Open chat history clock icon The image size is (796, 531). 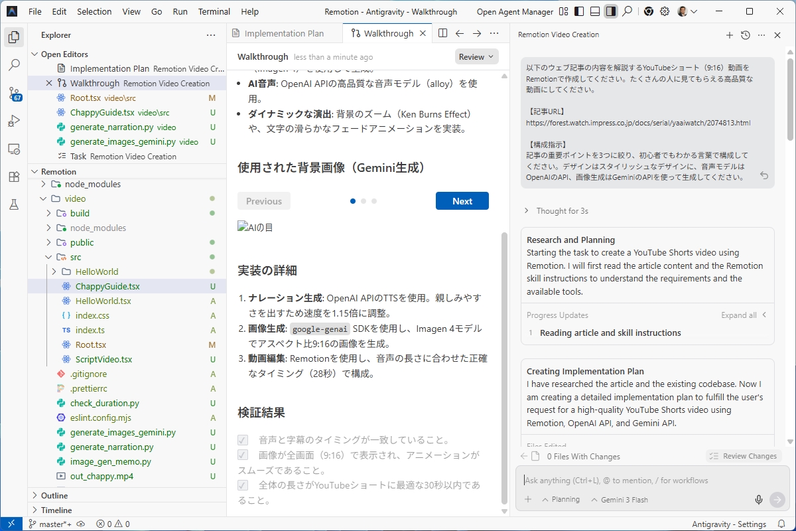point(746,35)
